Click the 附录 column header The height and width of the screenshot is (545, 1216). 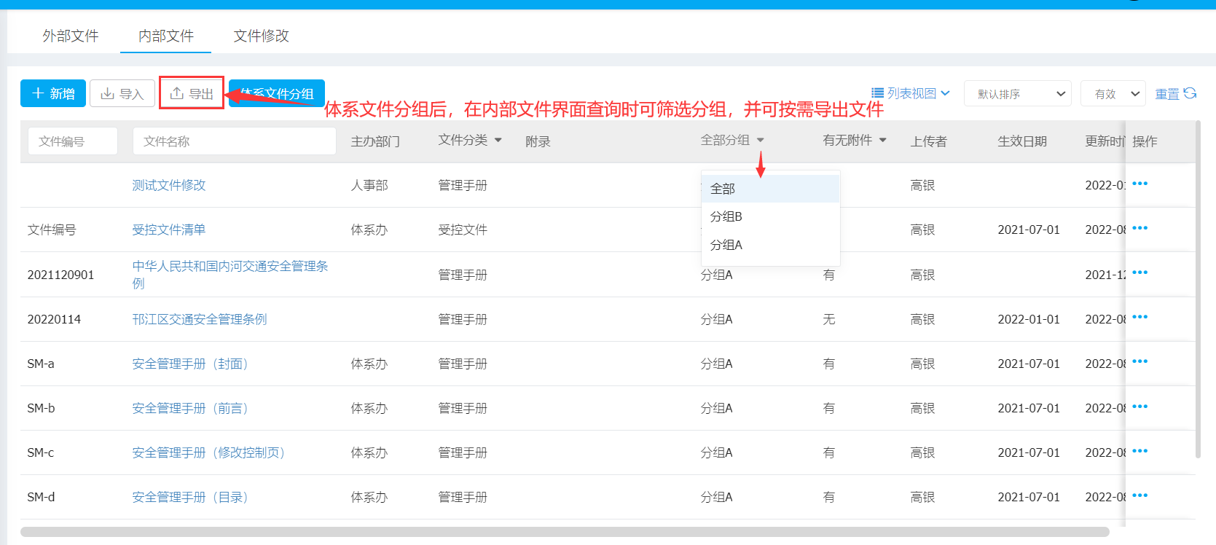538,141
